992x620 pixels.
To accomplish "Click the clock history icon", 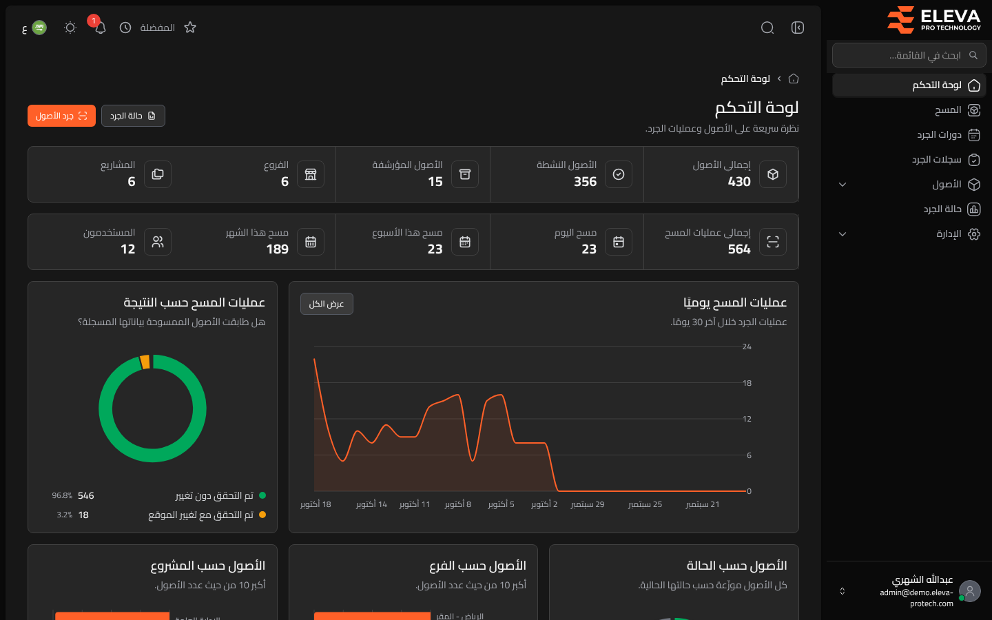I will pos(125,28).
